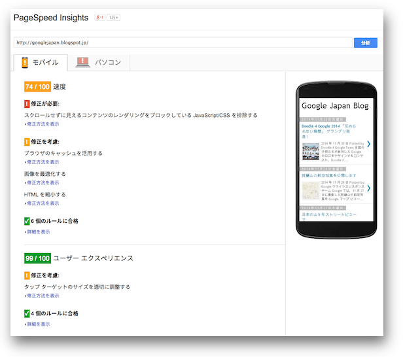Click the red 修正が必要 exclamation icon

coord(27,104)
